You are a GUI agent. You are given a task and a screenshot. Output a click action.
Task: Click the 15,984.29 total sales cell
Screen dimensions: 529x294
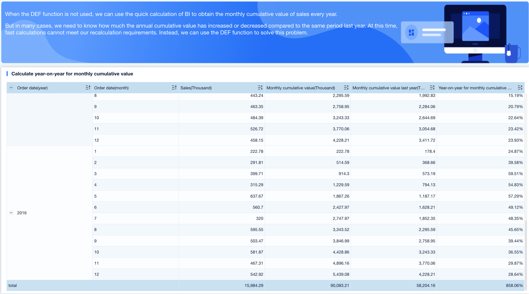pos(254,285)
